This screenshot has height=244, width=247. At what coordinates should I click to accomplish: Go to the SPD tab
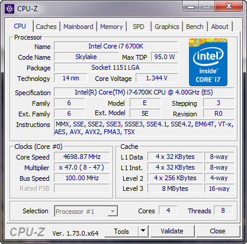tap(139, 27)
